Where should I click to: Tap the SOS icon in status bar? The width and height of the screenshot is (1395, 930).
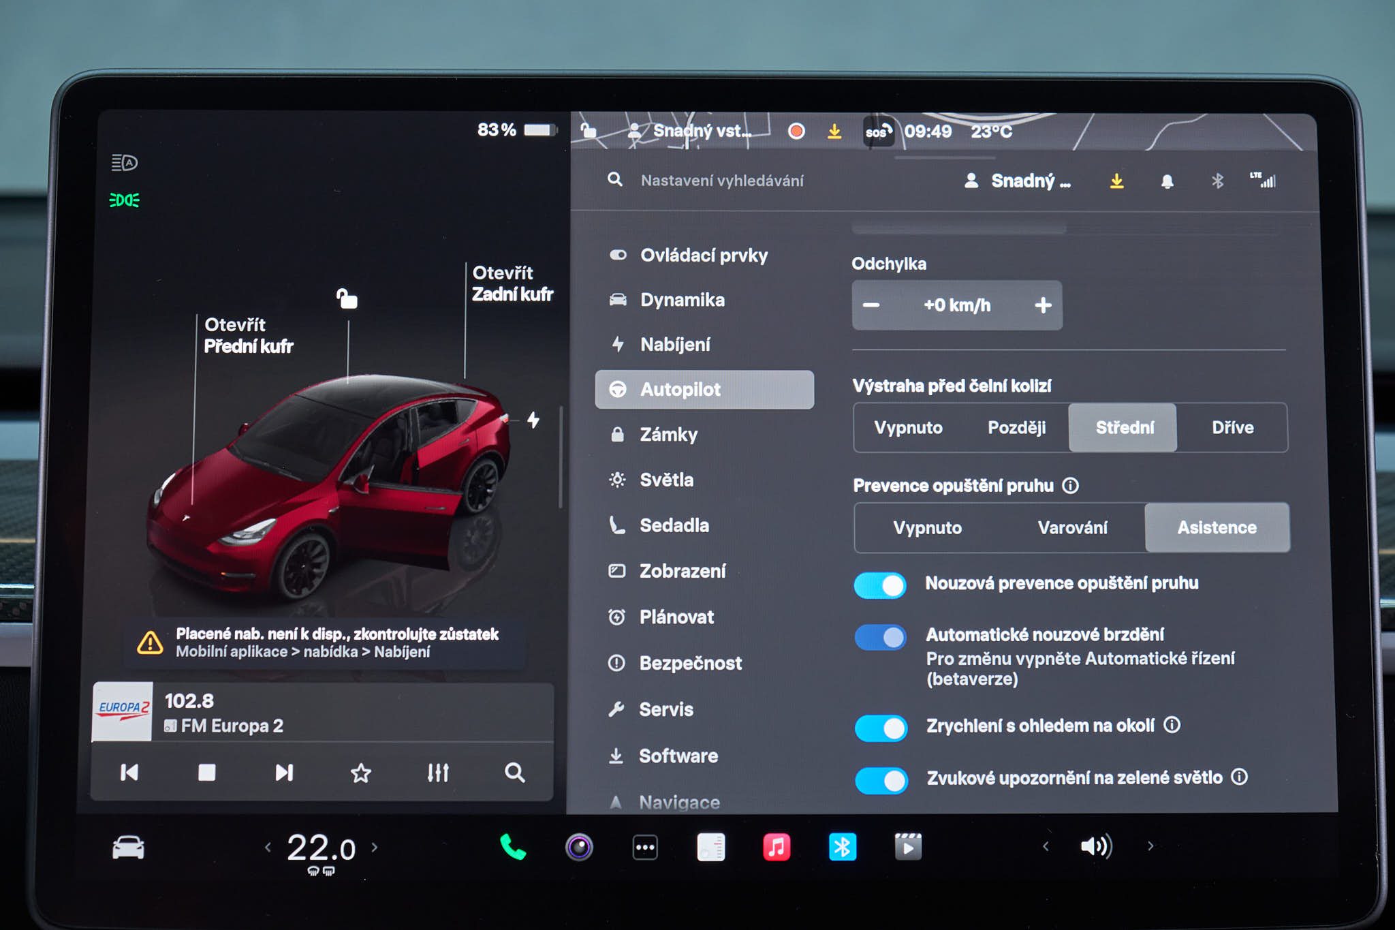877,131
